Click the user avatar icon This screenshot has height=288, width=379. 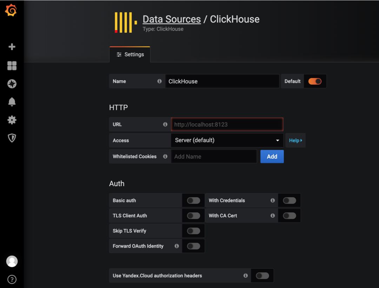pos(12,261)
